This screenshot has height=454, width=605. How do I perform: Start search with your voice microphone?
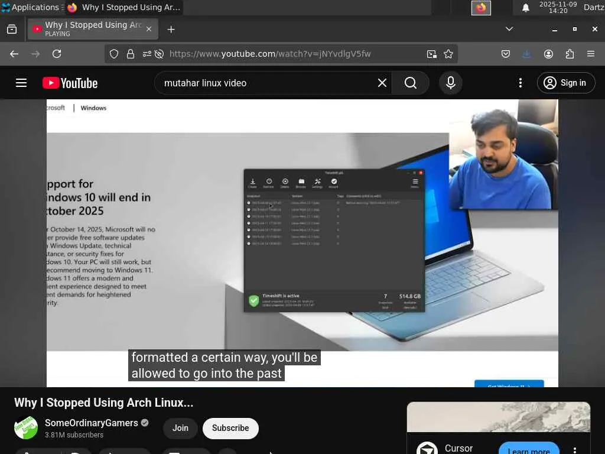coord(450,83)
